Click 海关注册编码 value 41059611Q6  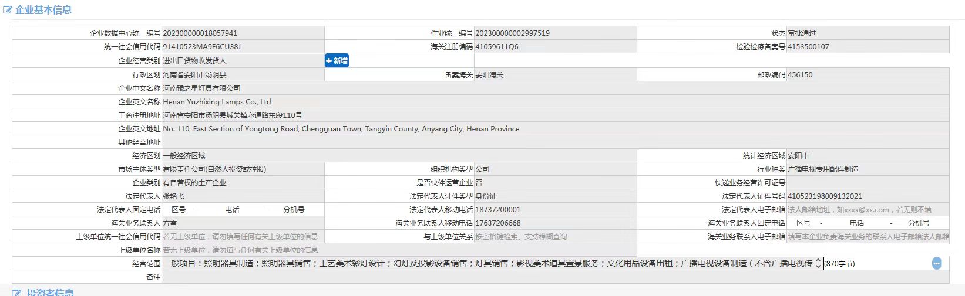497,47
